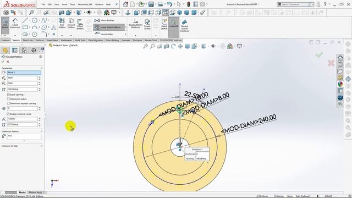
Task: Click the 360.00deg spacing angle field
Action: (23, 89)
